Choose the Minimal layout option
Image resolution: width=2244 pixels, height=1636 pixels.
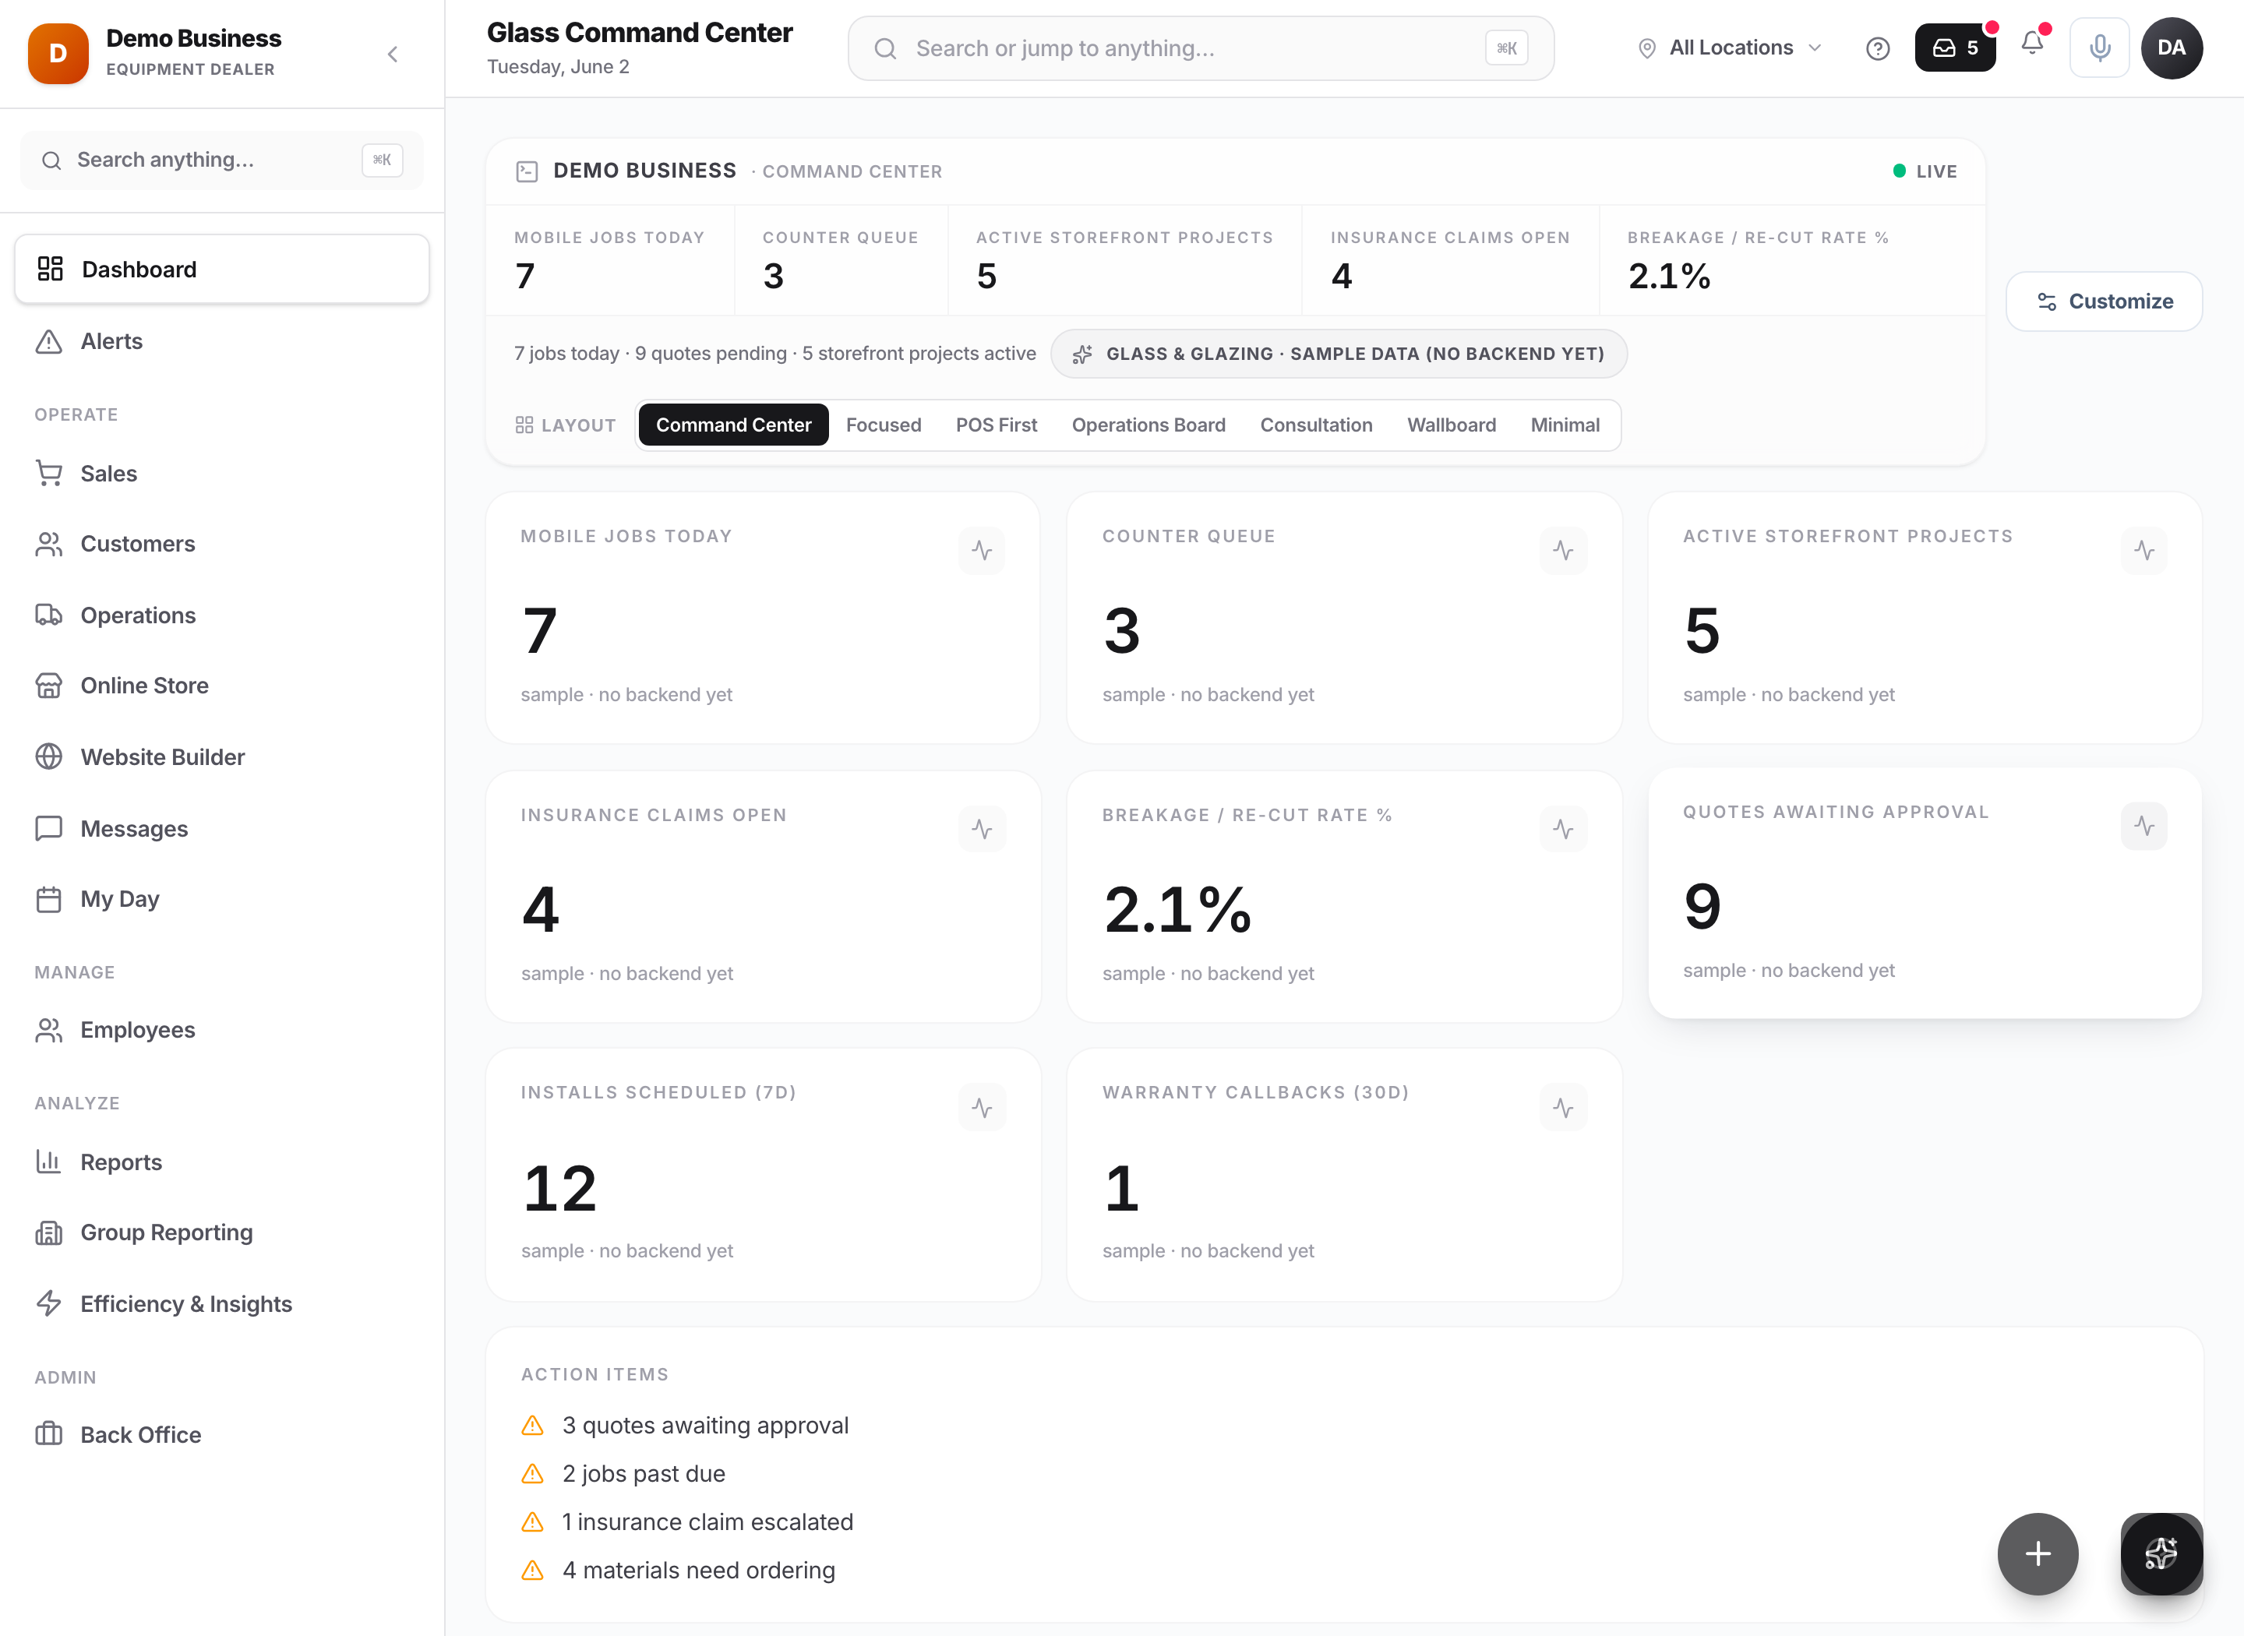(x=1565, y=425)
